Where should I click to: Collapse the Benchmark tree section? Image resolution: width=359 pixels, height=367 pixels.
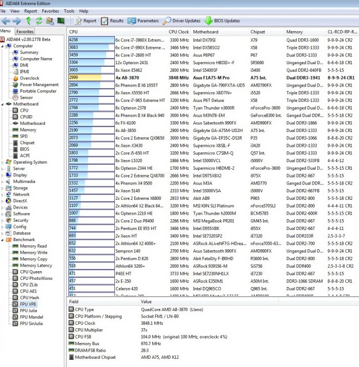(3, 240)
